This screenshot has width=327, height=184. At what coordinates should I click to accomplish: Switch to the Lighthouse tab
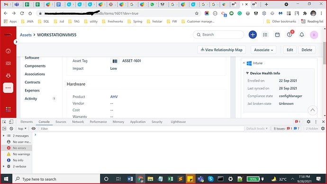pos(178,121)
